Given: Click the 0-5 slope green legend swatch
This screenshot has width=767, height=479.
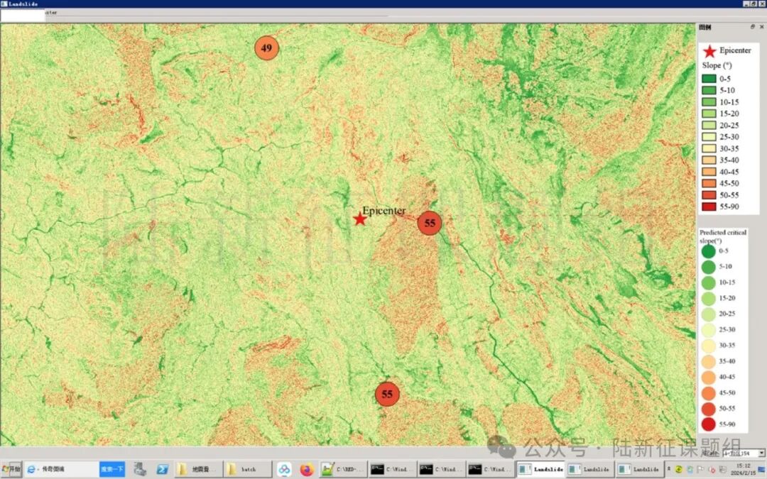Looking at the screenshot, I should tap(709, 79).
